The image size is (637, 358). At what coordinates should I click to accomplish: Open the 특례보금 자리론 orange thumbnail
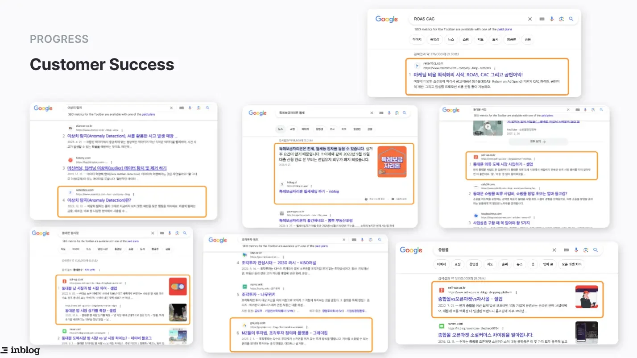click(x=392, y=162)
